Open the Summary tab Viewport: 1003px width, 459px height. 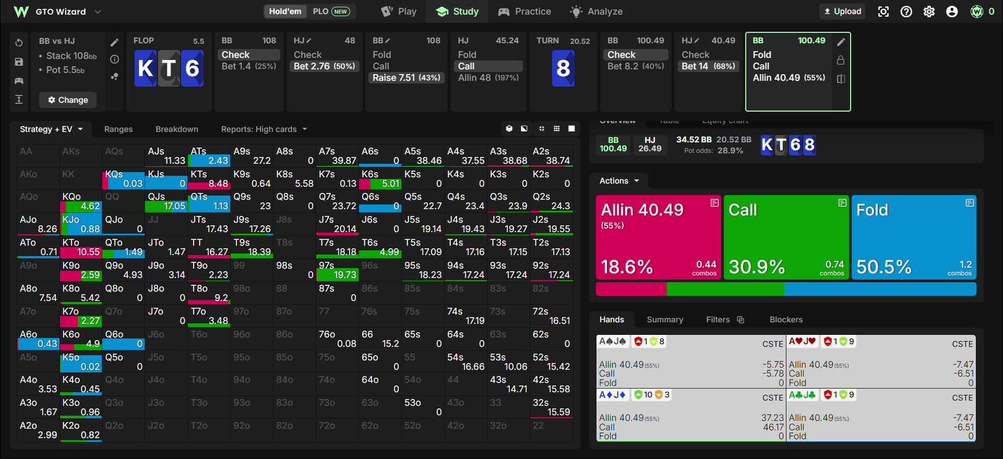pyautogui.click(x=665, y=320)
